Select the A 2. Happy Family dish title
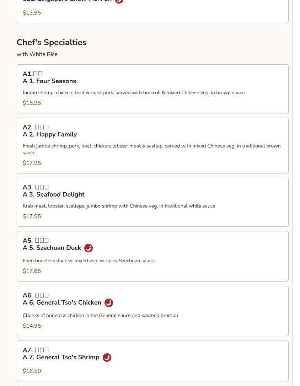The height and width of the screenshot is (386, 300). (50, 134)
